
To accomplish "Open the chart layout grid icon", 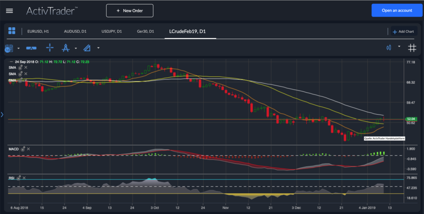I will pos(12,31).
